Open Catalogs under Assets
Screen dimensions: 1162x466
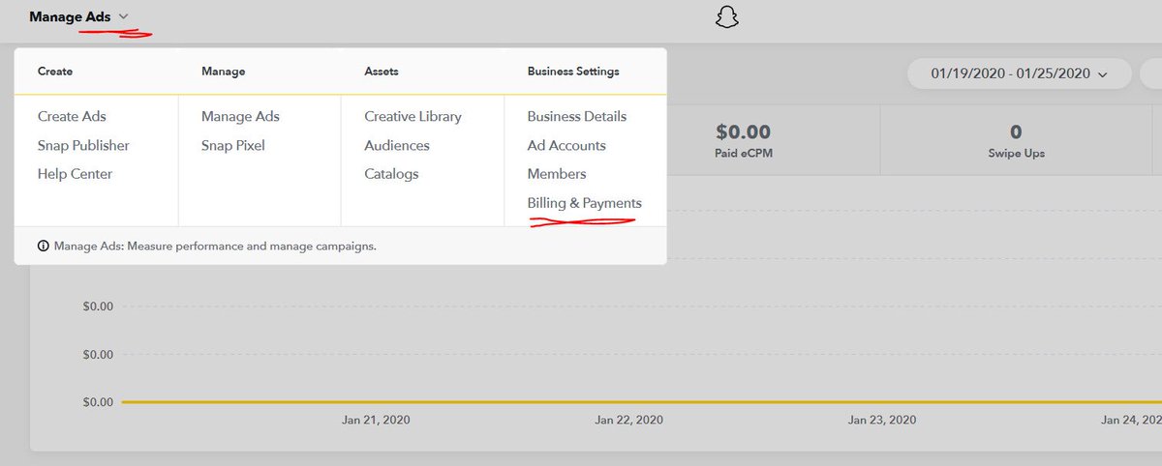pyautogui.click(x=391, y=174)
